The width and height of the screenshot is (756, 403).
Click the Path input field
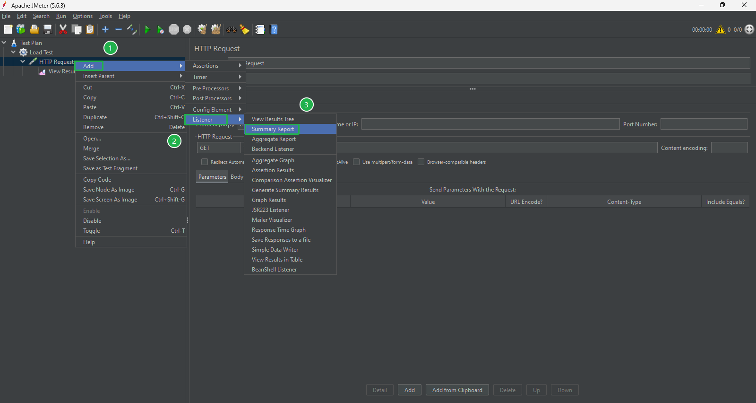click(x=496, y=148)
